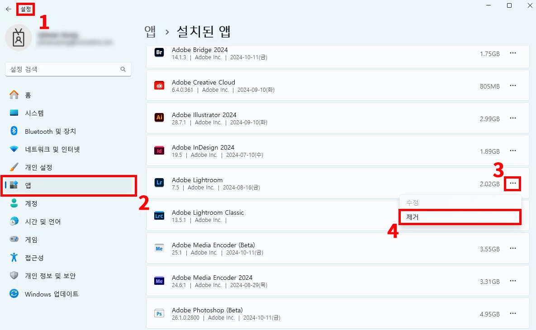Open more options for Adobe Illustrator 2024
536x330 pixels.
point(513,118)
